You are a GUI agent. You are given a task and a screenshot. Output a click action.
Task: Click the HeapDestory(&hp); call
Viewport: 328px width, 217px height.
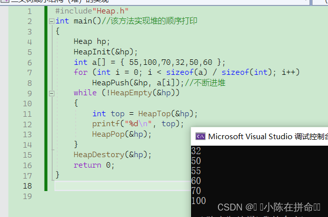click(112, 155)
